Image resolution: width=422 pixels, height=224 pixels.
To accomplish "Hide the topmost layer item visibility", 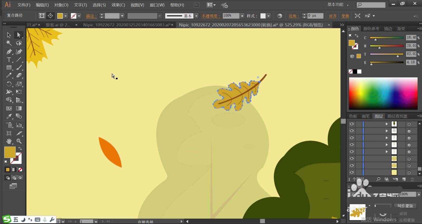I will click(x=352, y=124).
